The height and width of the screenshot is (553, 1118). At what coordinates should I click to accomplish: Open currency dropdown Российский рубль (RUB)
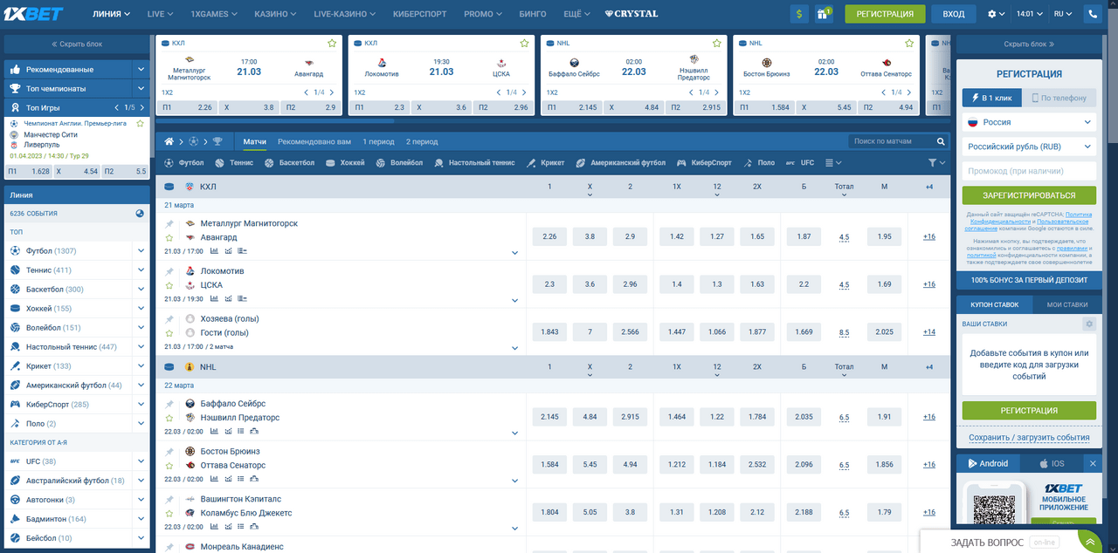point(1029,147)
